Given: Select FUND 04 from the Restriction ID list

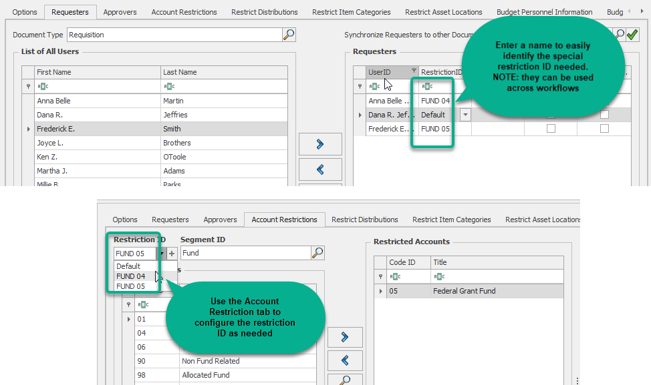Looking at the screenshot, I should pyautogui.click(x=131, y=276).
